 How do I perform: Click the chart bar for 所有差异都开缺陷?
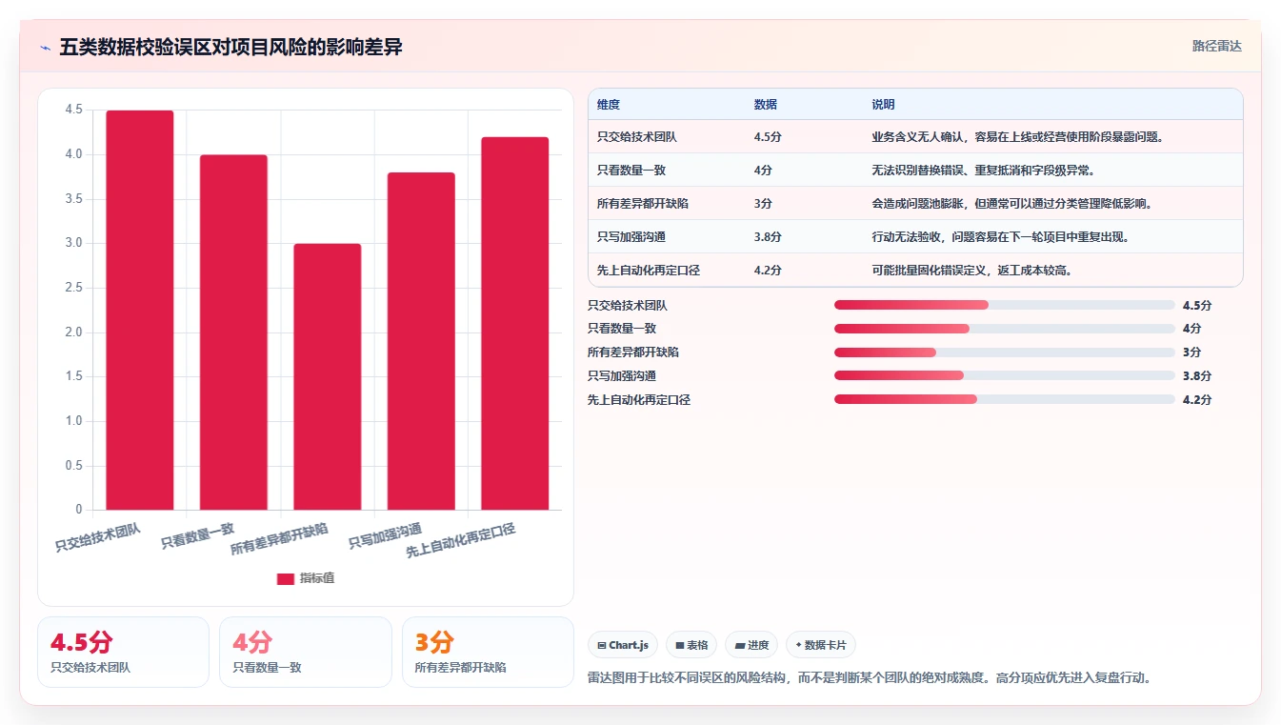click(328, 376)
